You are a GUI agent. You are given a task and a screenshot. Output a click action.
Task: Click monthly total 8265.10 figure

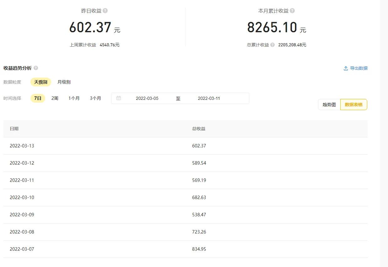point(272,27)
